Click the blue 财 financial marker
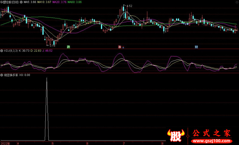Viewport: 239px width, 145px height. (196, 47)
